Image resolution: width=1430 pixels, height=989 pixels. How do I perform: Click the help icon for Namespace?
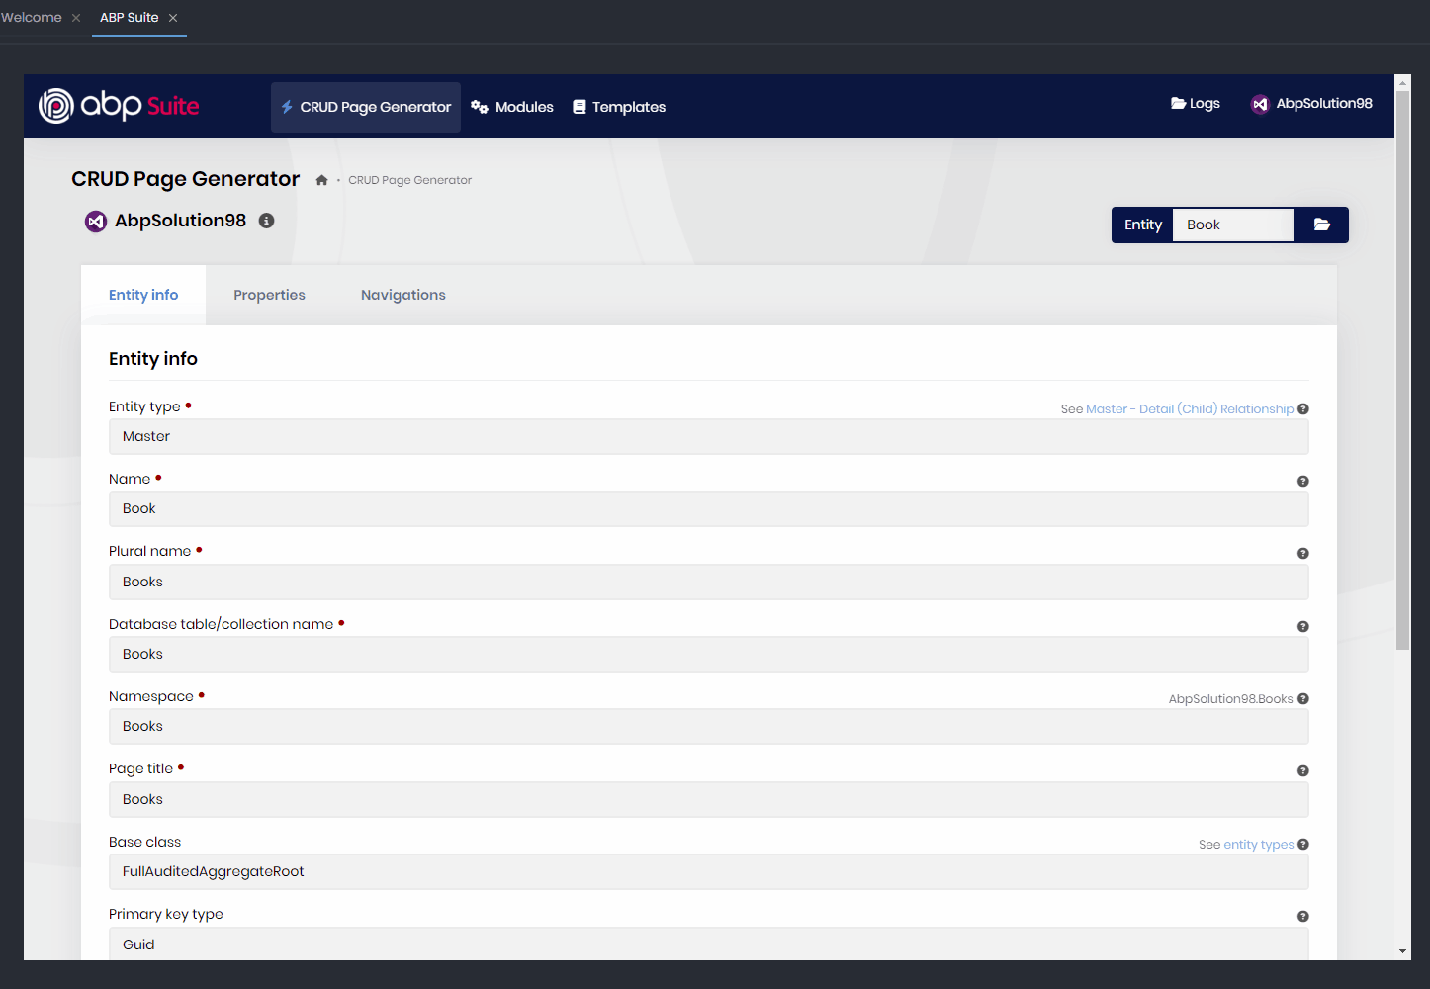(x=1303, y=699)
